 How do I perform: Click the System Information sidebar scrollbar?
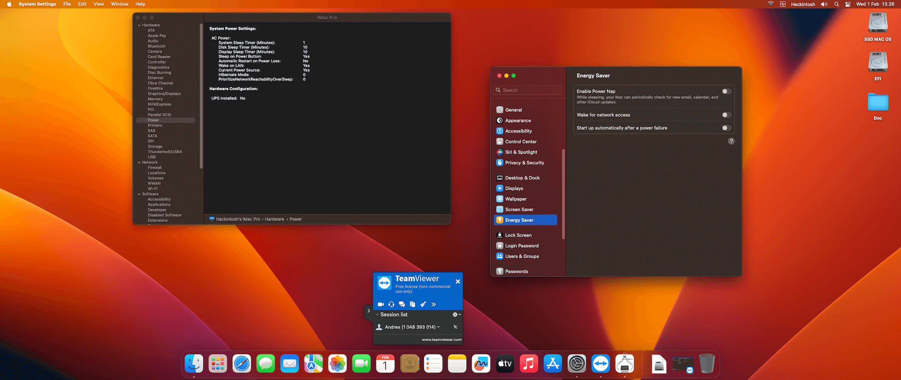pyautogui.click(x=201, y=96)
